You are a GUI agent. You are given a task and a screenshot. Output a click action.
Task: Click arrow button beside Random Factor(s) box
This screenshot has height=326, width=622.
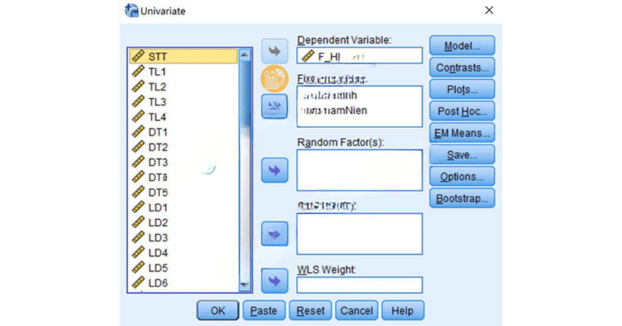pyautogui.click(x=274, y=170)
